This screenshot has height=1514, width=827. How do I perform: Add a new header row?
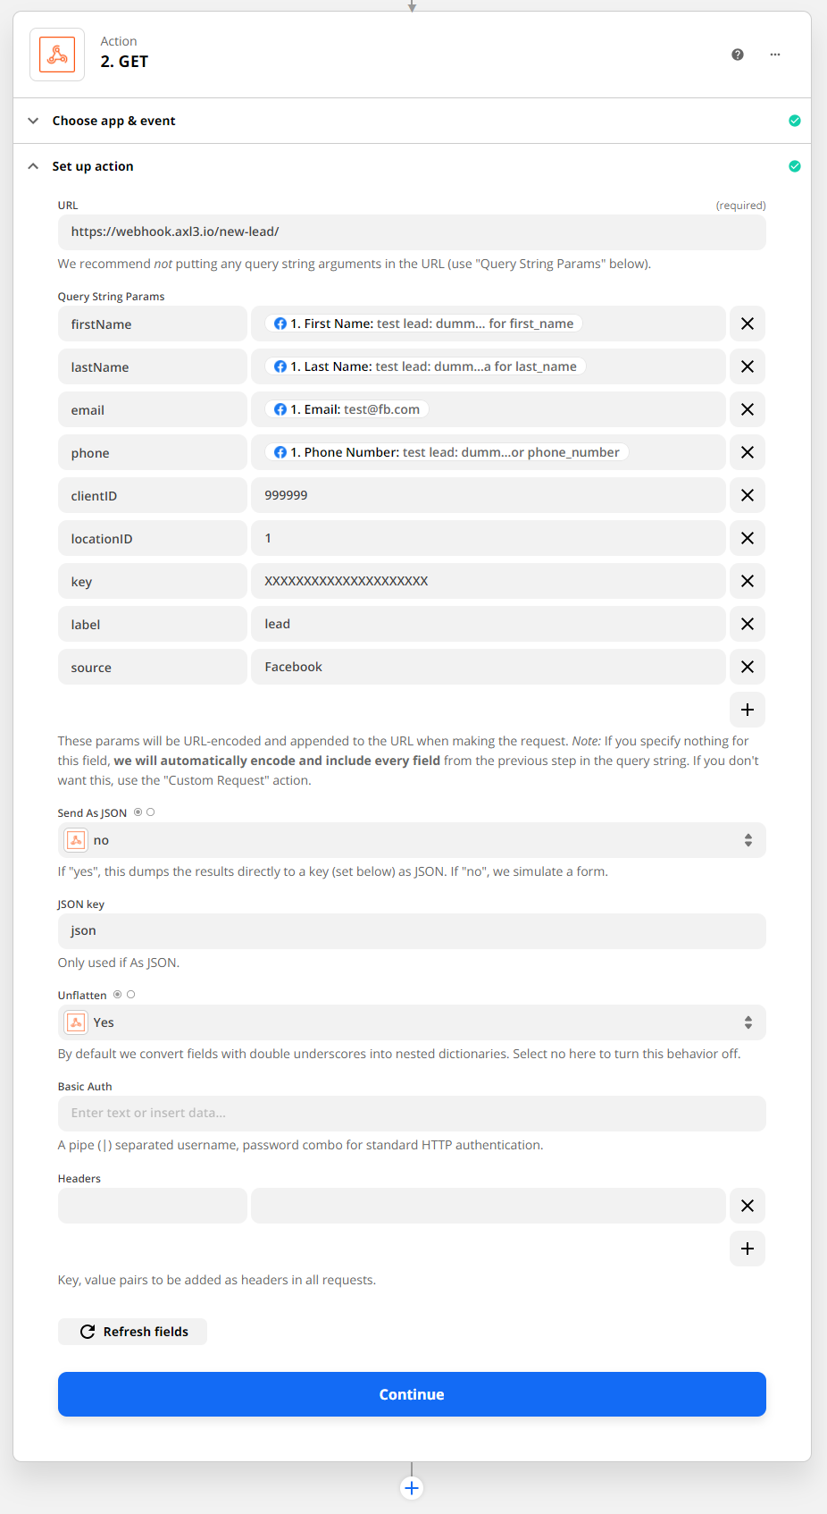(x=748, y=1249)
